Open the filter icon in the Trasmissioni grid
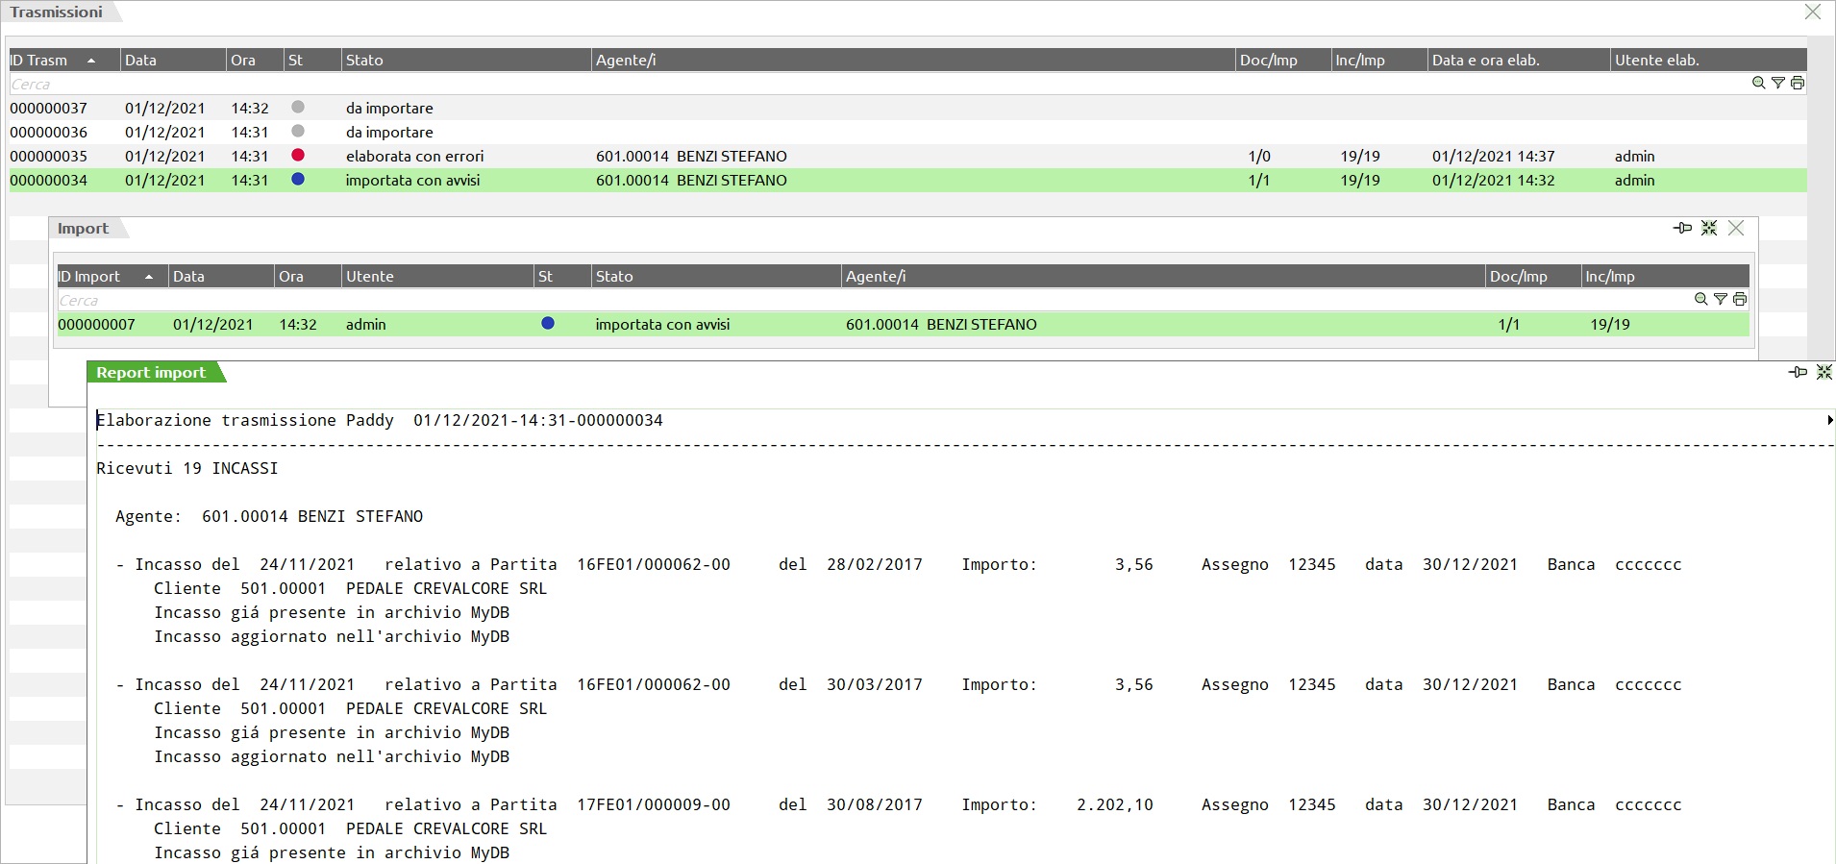Image resolution: width=1836 pixels, height=864 pixels. pyautogui.click(x=1777, y=84)
